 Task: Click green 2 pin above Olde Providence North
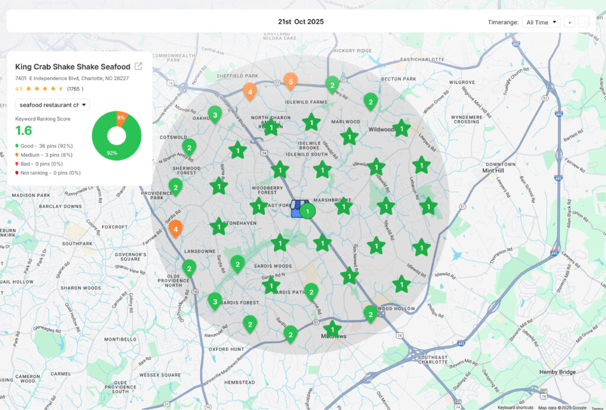189,268
